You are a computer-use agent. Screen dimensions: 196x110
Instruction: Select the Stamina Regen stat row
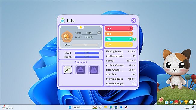[121, 84]
